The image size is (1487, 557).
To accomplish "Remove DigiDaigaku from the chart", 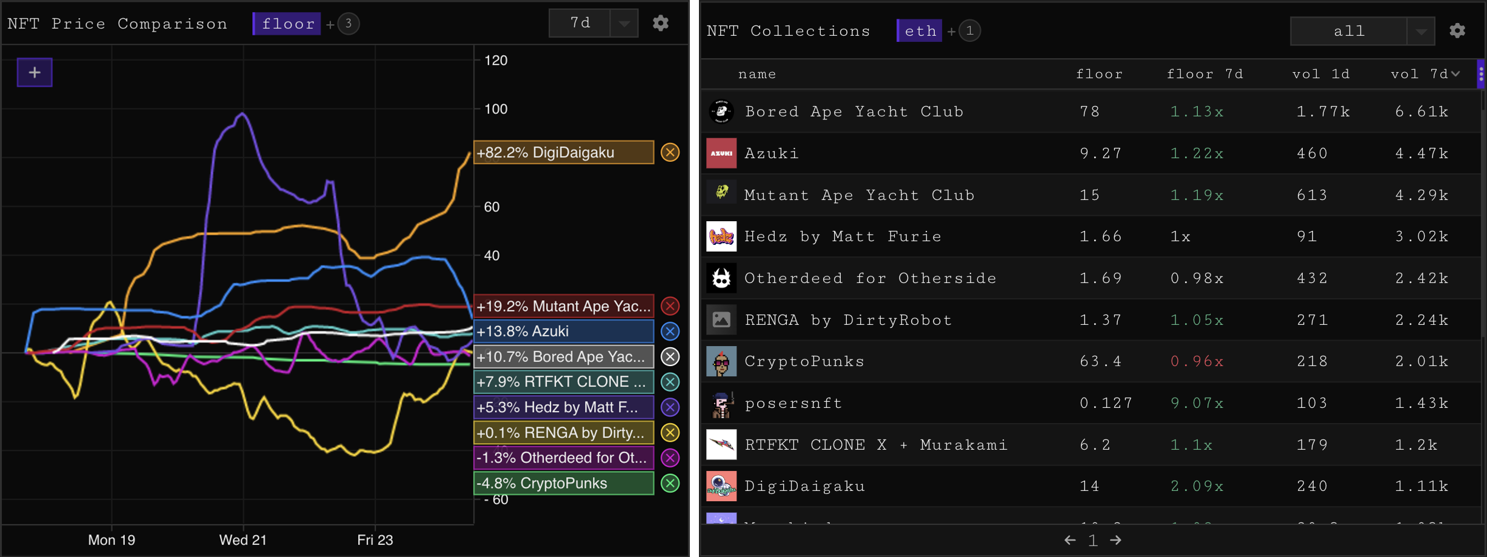I will pos(670,152).
